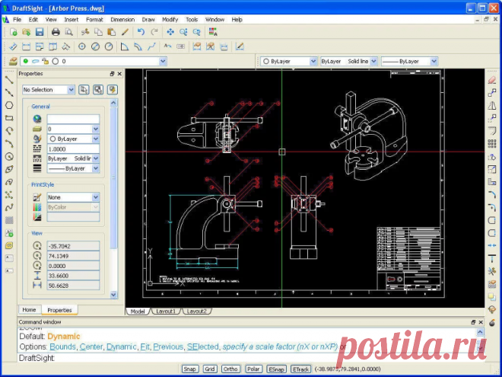Click the Fit zoom option link
Viewport: 502px width, 377px height.
pyautogui.click(x=145, y=347)
